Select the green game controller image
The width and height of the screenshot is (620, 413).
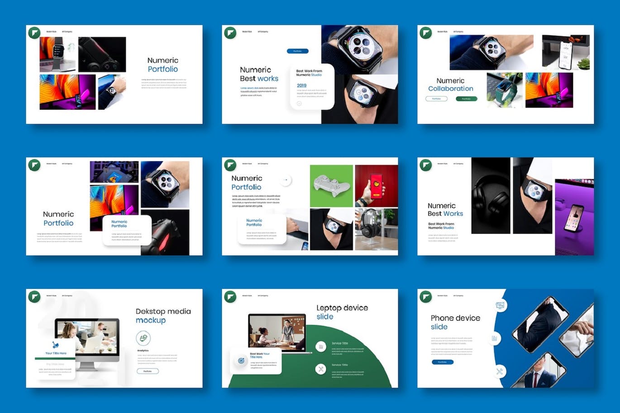pos(331,186)
